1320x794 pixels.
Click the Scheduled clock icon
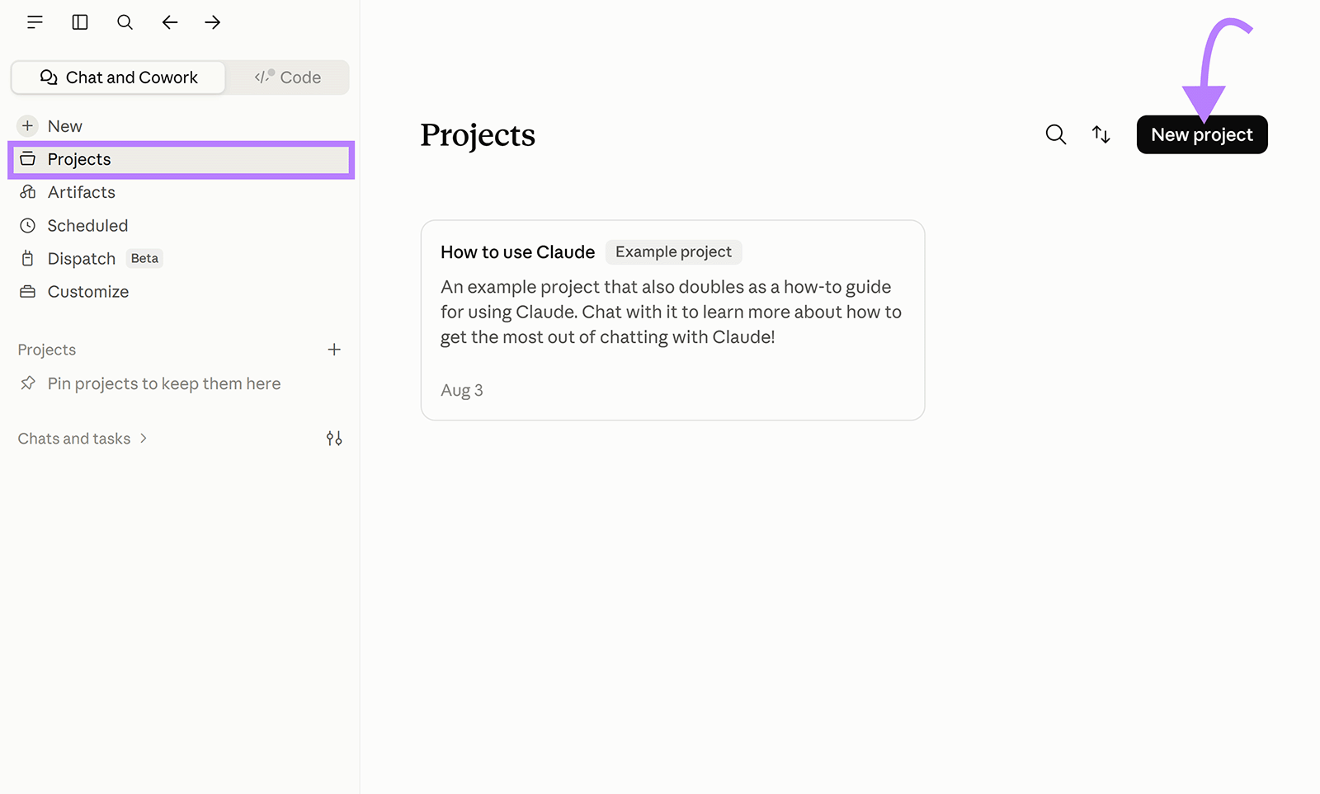[x=27, y=225]
